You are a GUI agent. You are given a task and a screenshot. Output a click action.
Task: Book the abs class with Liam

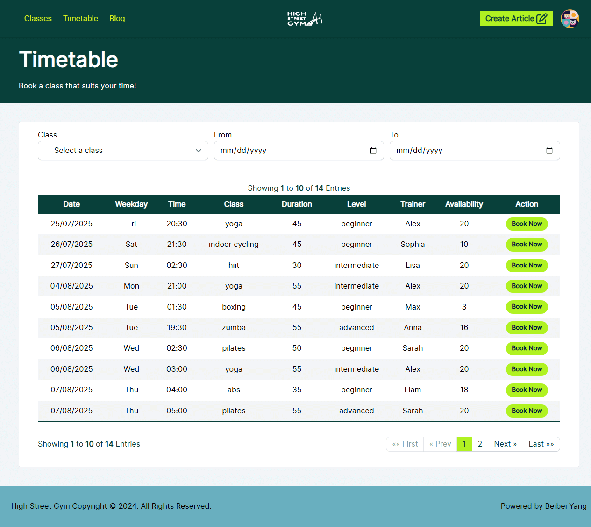pos(527,390)
